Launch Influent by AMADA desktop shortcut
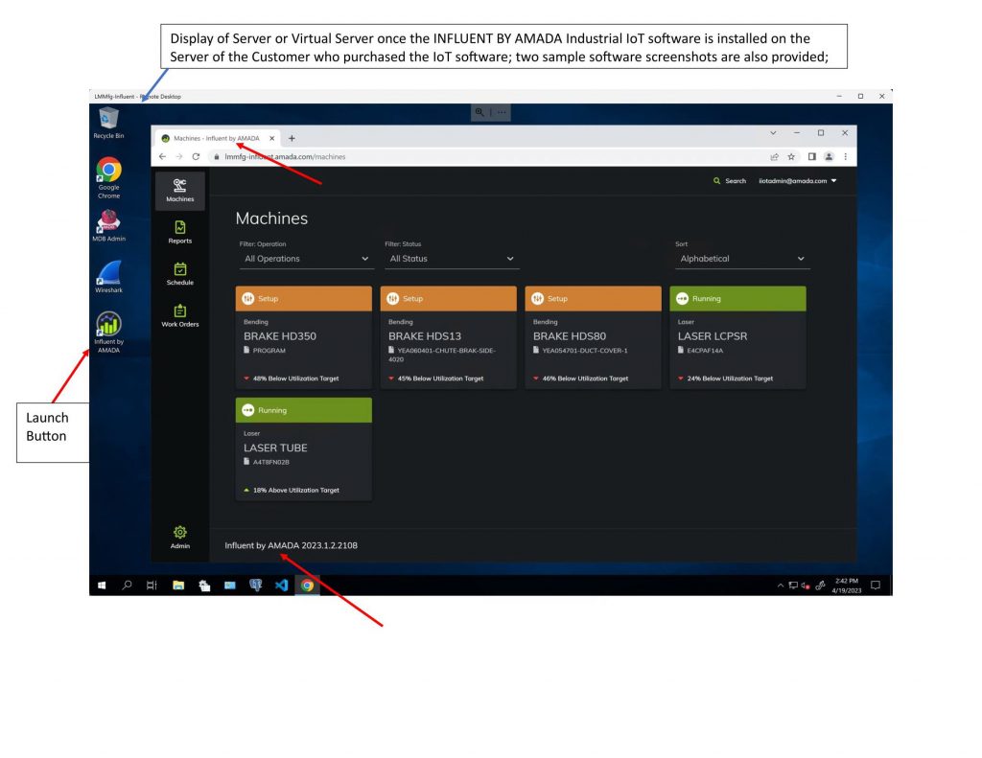 pyautogui.click(x=109, y=333)
